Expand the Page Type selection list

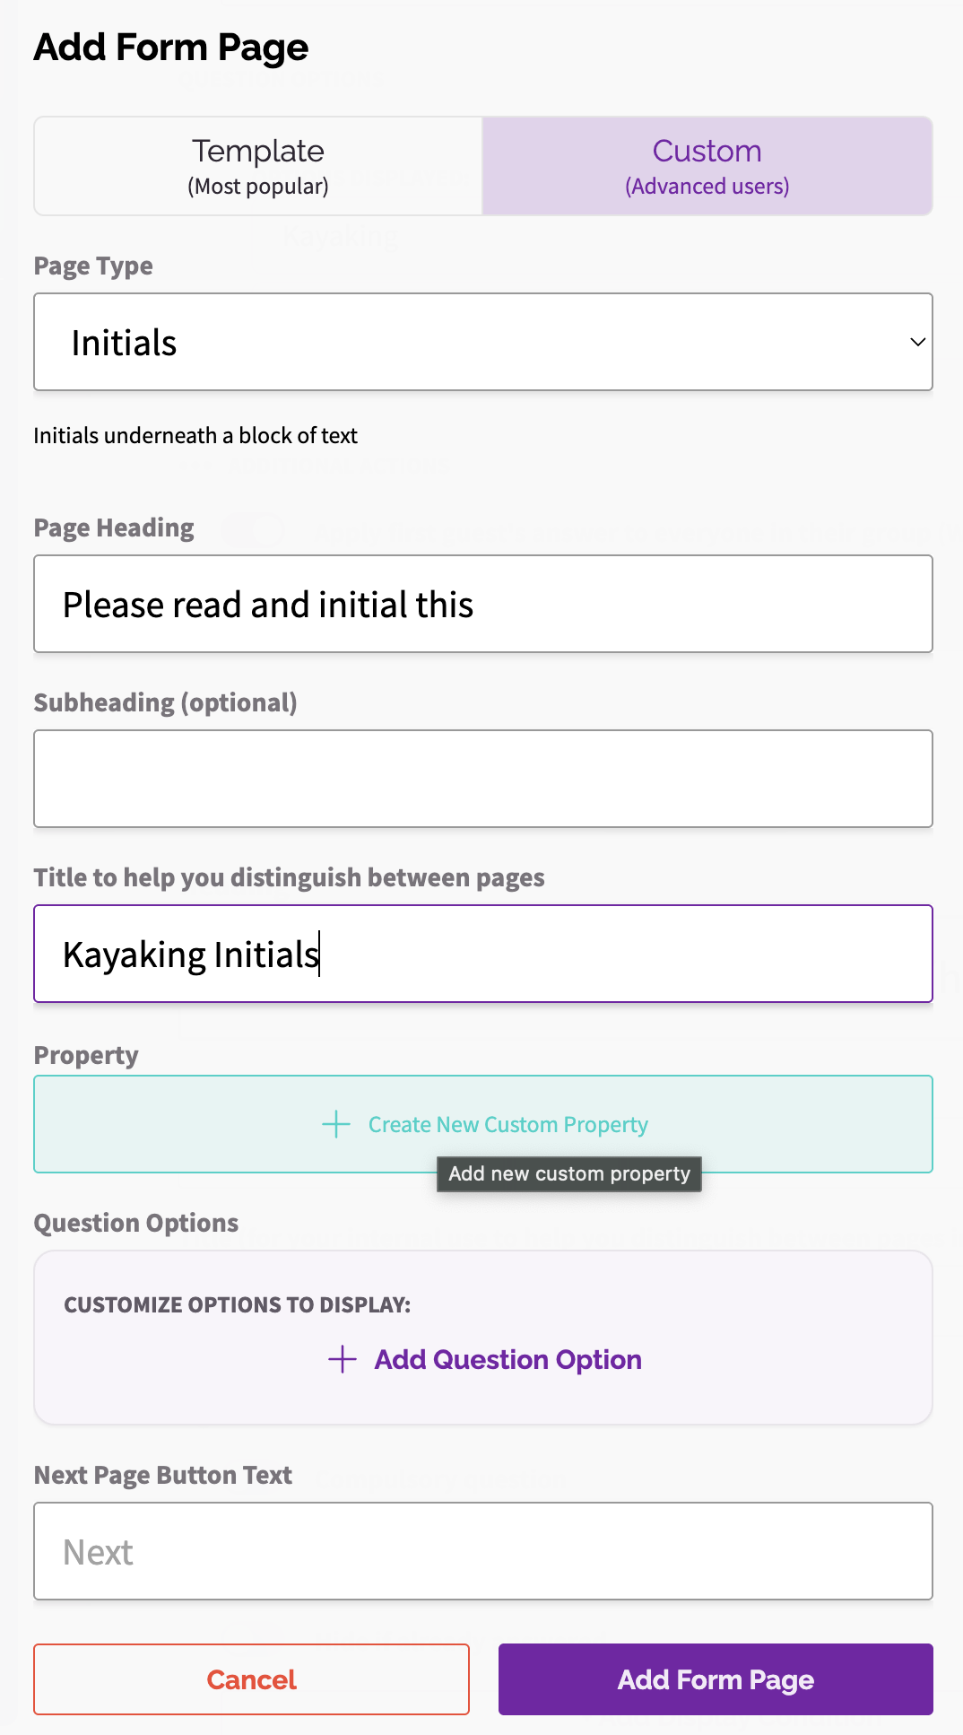[483, 342]
